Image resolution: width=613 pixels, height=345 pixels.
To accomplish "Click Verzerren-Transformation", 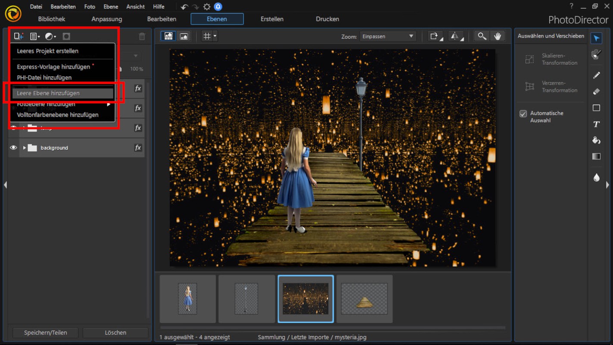I will [551, 87].
